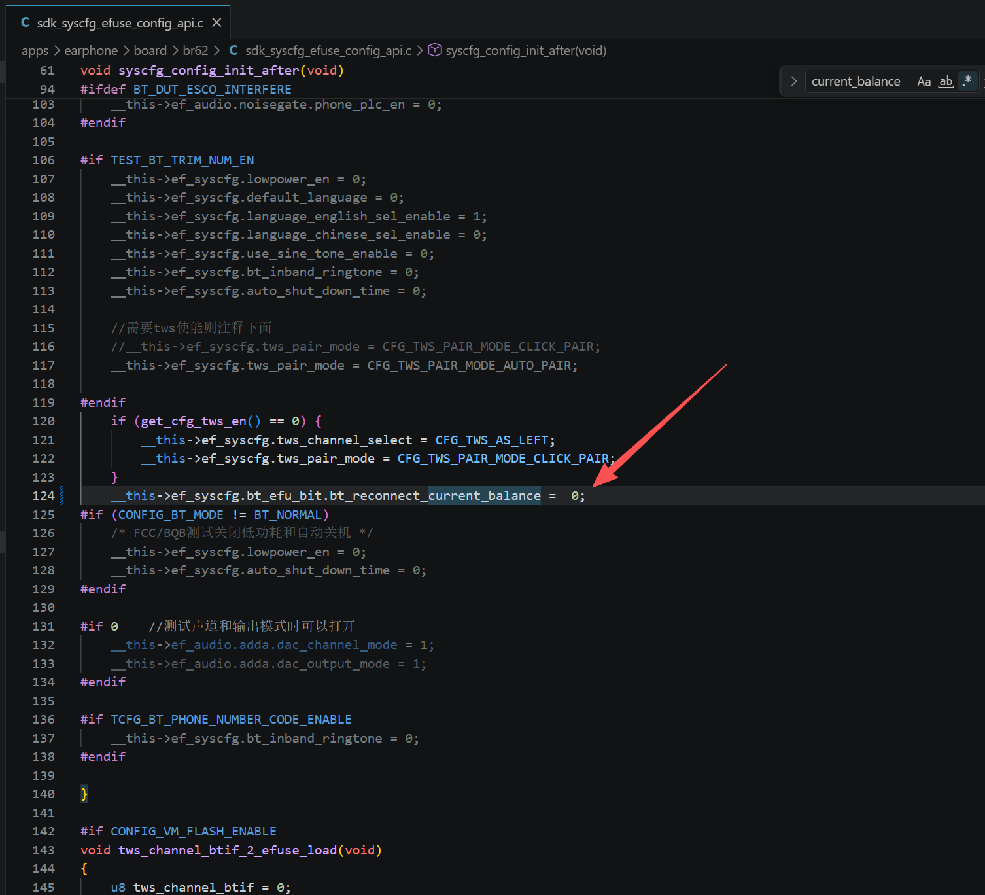Click CFG_TWS_PAIR_MODE_AUTO_PAIR on line 117
Image resolution: width=985 pixels, height=895 pixels.
(469, 365)
